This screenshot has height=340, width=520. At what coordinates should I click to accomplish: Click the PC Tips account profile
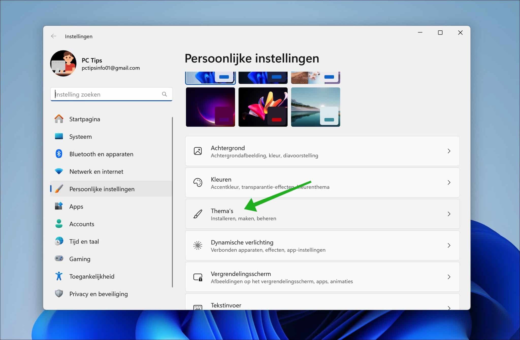(95, 63)
